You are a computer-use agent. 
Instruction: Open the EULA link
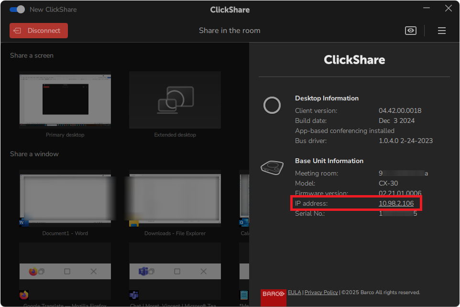(x=294, y=292)
